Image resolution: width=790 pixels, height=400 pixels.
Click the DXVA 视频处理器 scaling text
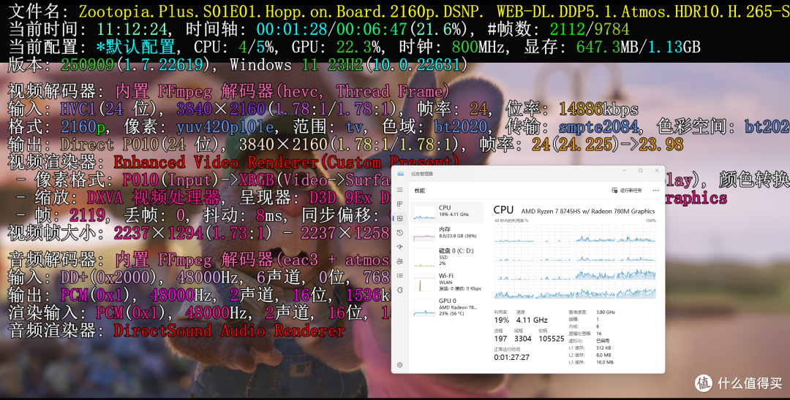click(x=154, y=198)
